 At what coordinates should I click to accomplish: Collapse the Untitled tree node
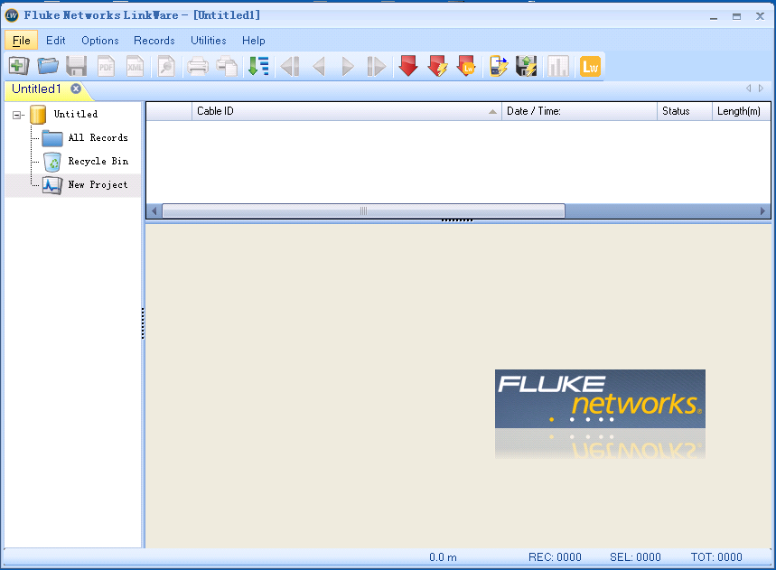click(x=16, y=115)
